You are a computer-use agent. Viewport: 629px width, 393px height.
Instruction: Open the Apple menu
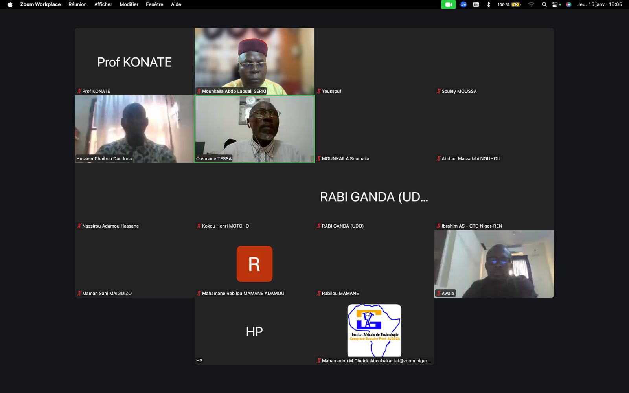10,5
